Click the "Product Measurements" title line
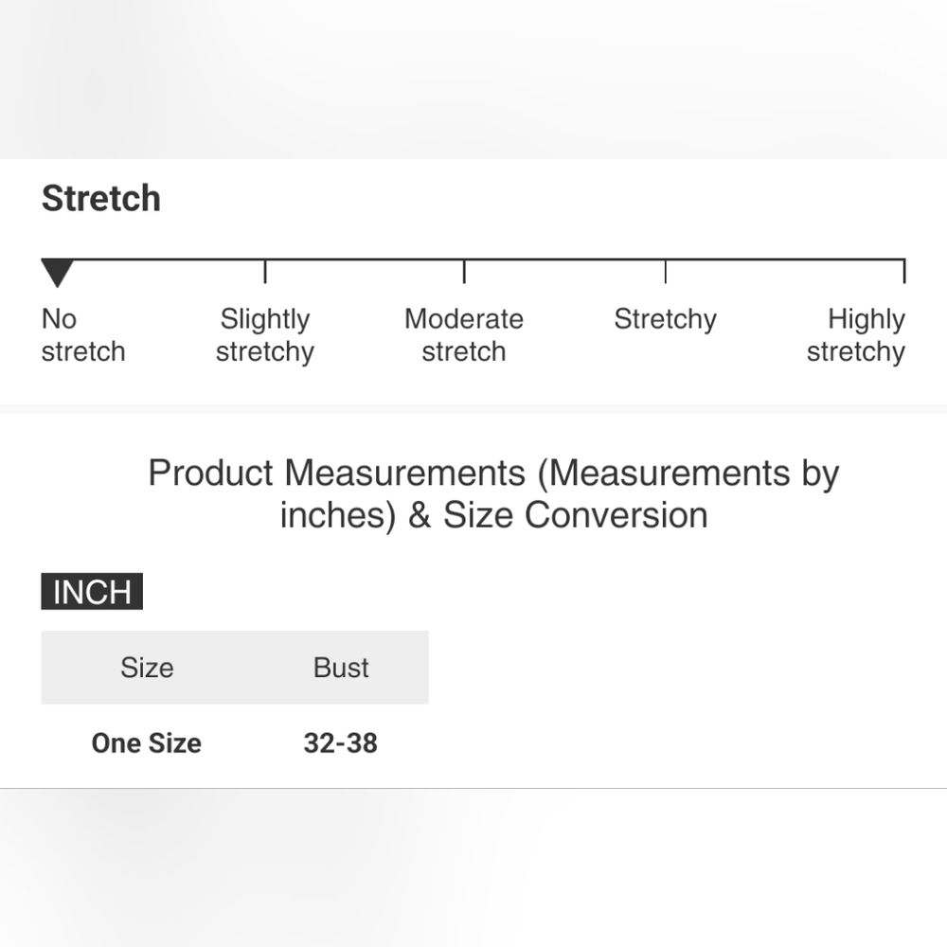 493,473
